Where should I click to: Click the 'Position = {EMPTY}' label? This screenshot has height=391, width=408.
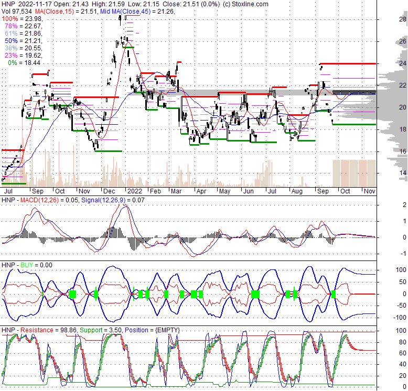[x=152, y=330]
